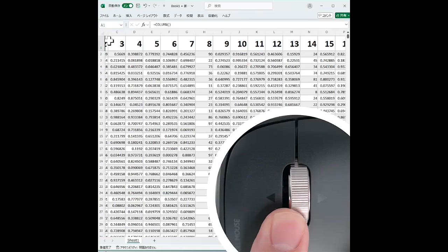The image size is (448, 252).
Task: Open the Insert Function (fx) dialog
Action: pos(144,24)
